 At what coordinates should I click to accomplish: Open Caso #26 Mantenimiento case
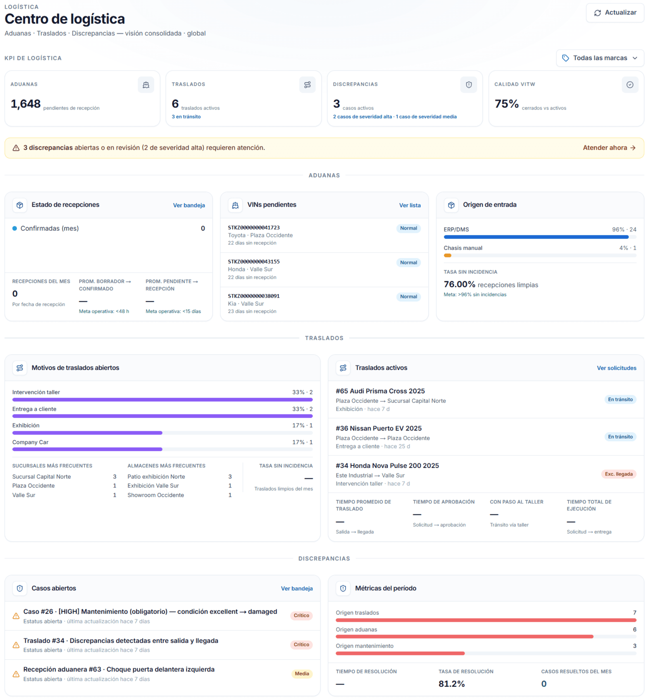[x=162, y=616]
